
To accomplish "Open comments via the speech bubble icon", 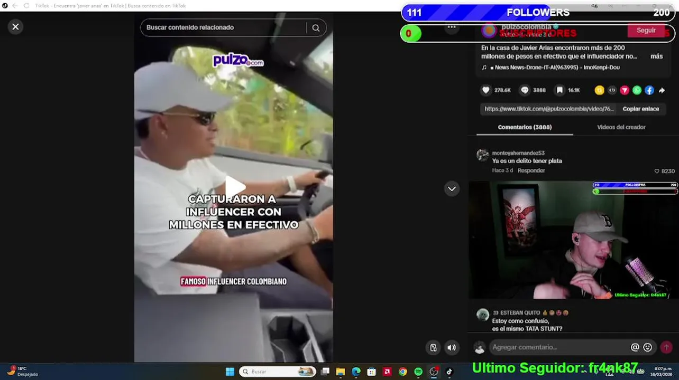I will click(x=525, y=90).
